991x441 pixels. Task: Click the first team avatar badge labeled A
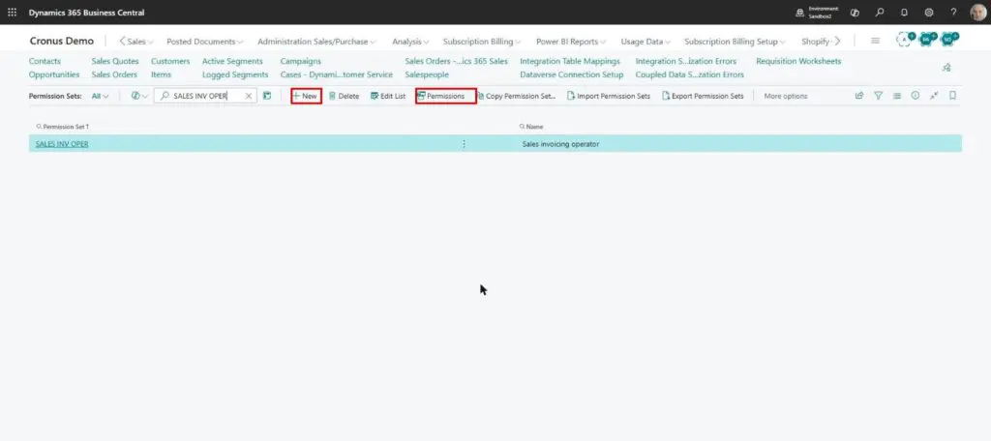tap(905, 40)
